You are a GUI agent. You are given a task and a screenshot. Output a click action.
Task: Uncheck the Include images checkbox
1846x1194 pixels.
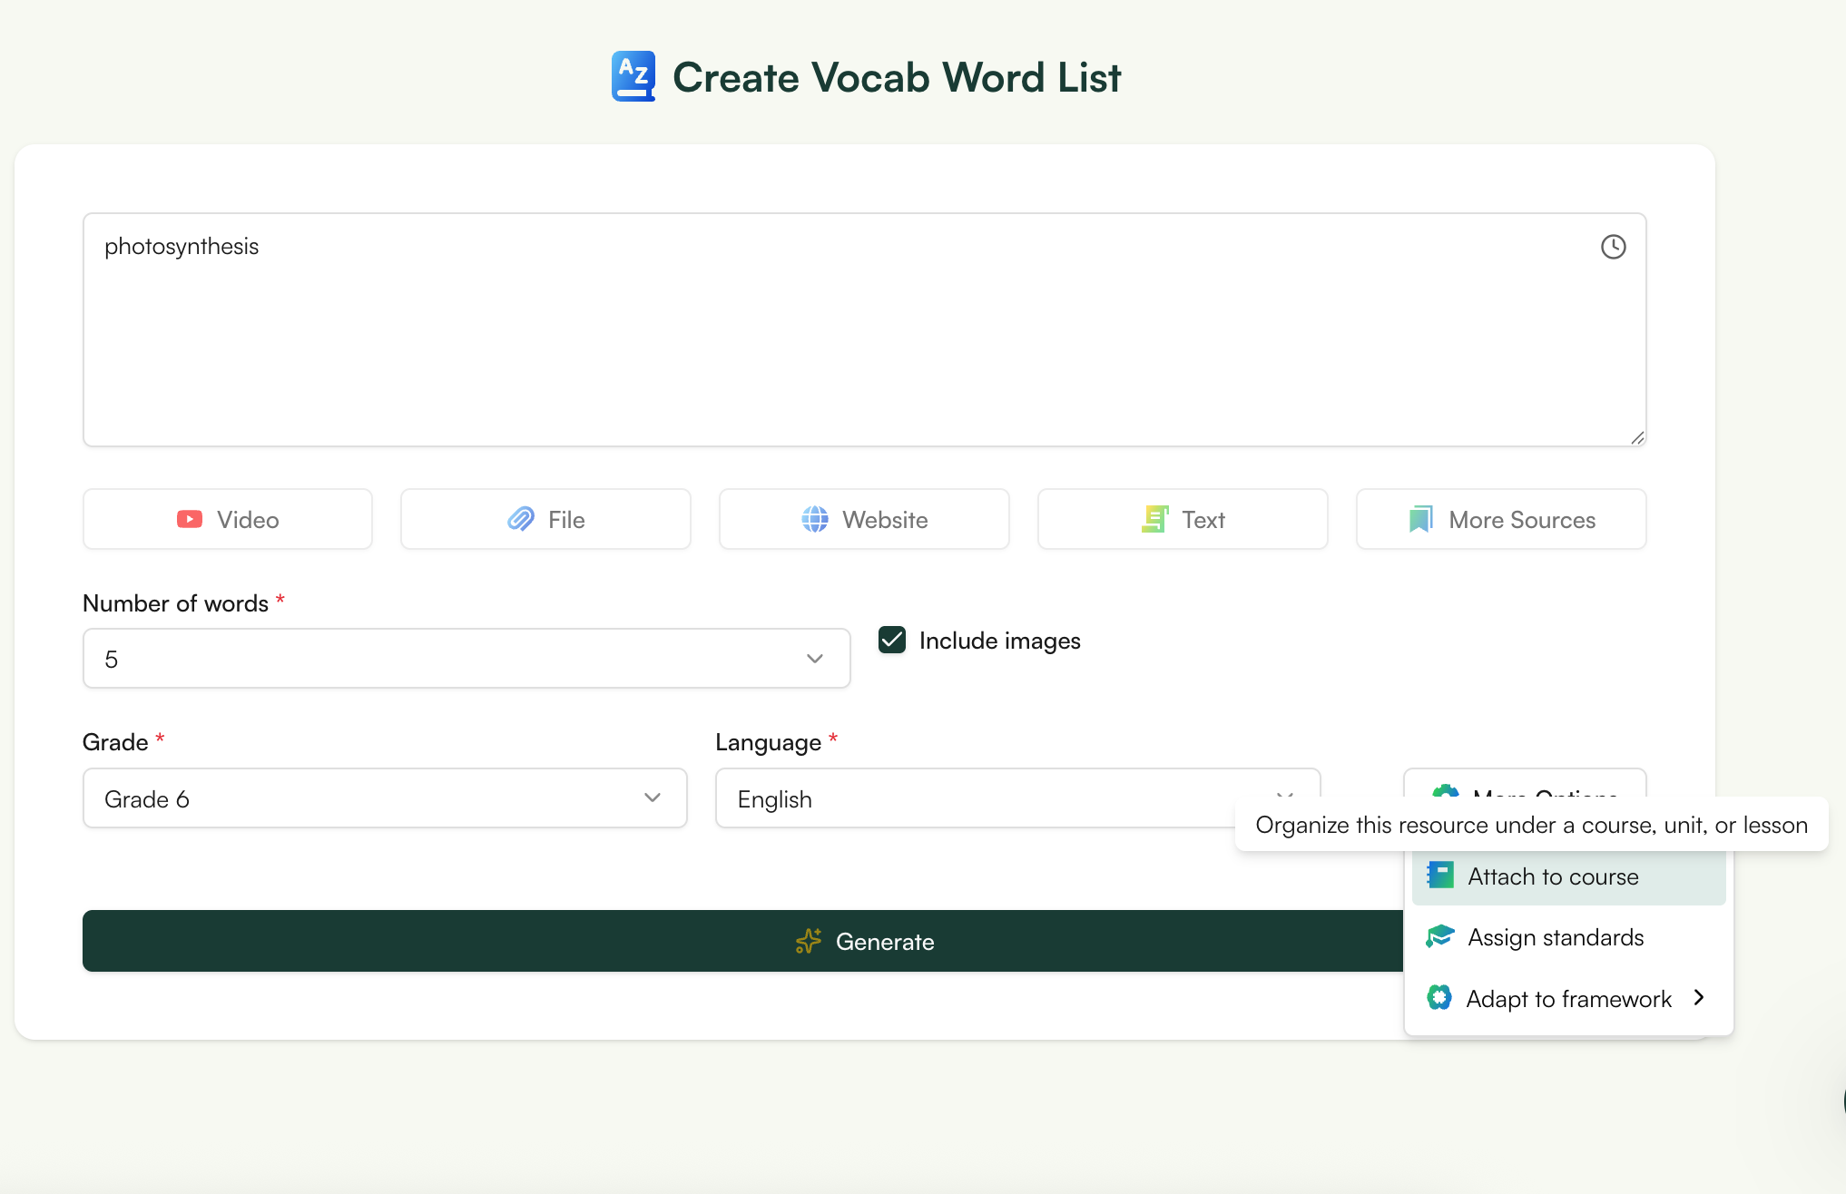[x=891, y=640]
